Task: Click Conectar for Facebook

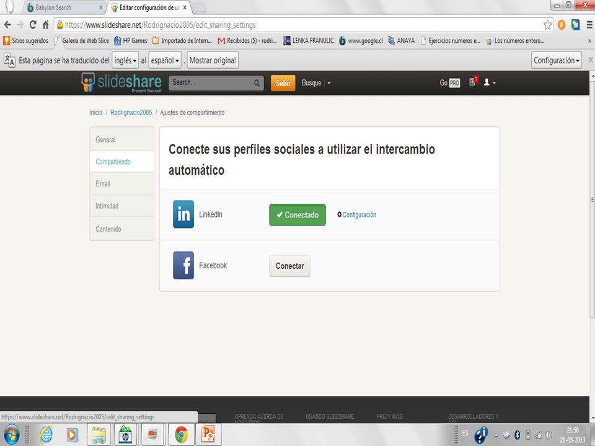Action: point(290,266)
